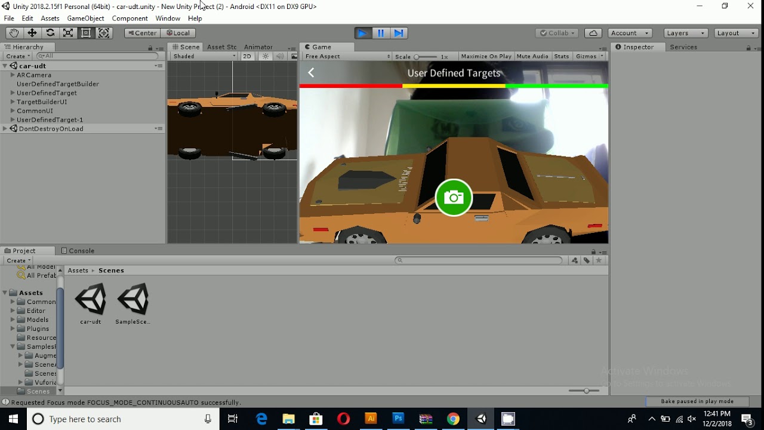Toggle pivot Center mode
This screenshot has width=764, height=430.
(x=142, y=33)
